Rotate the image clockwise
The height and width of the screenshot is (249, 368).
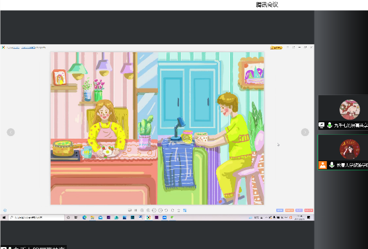tap(172, 210)
